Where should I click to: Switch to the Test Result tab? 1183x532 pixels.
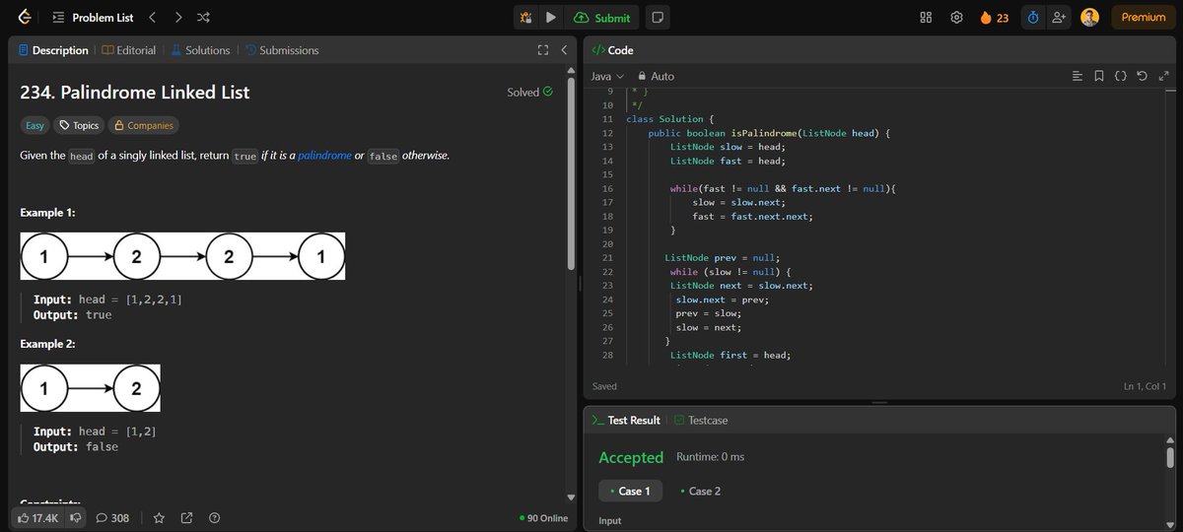(625, 420)
